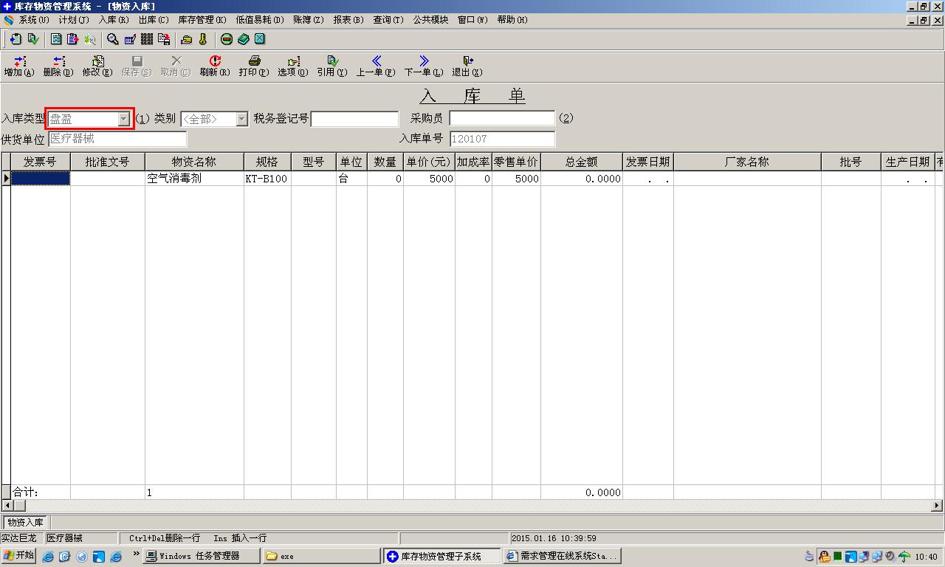Click the horizontal scrollbar left arrow

7,506
